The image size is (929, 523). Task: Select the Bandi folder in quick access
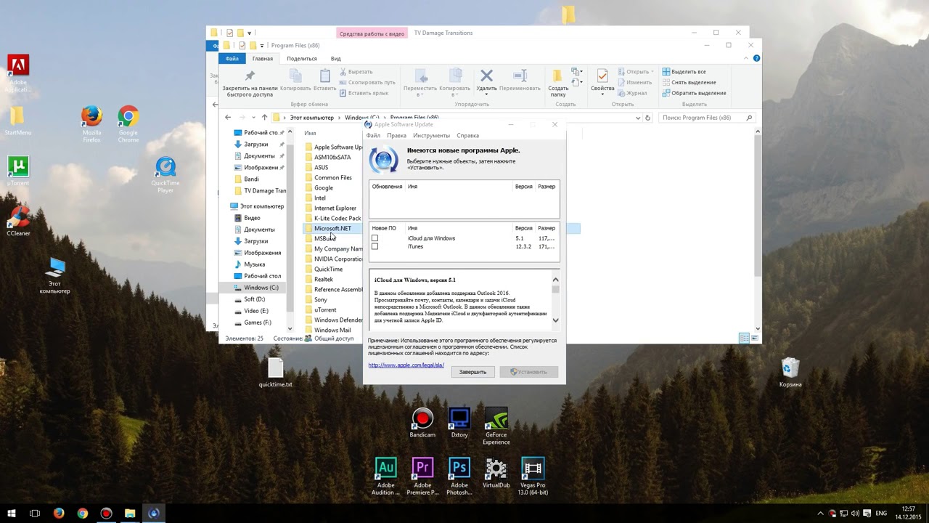(x=251, y=179)
